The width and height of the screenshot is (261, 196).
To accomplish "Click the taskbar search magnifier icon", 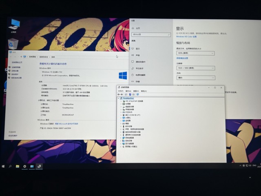I will tap(10, 166).
